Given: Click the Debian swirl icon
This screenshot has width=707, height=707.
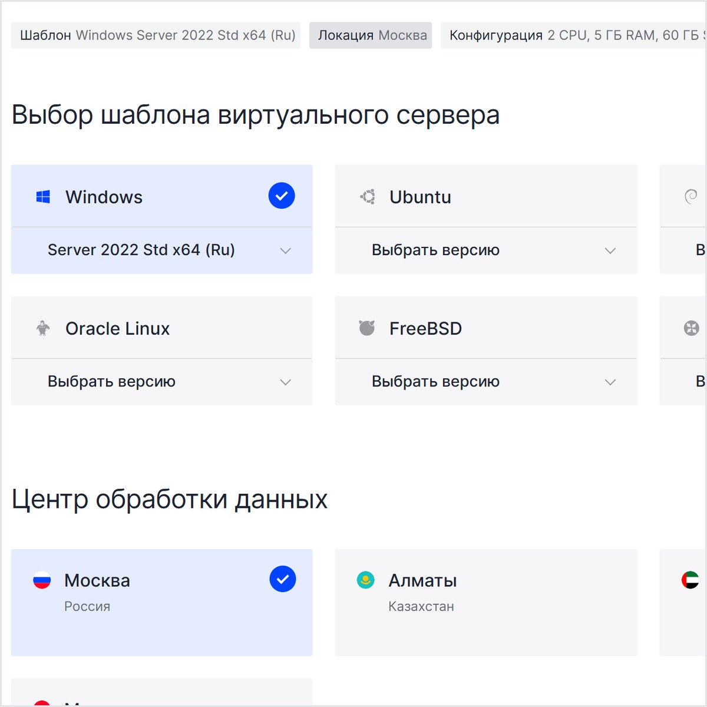Looking at the screenshot, I should tap(691, 196).
